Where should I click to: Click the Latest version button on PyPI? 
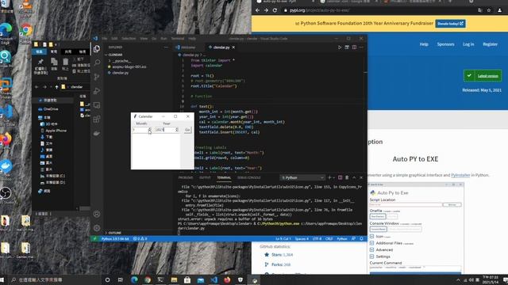click(483, 76)
